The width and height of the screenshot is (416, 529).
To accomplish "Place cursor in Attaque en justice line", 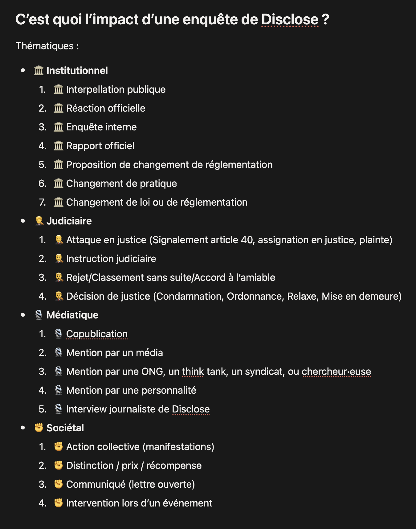I will click(229, 240).
